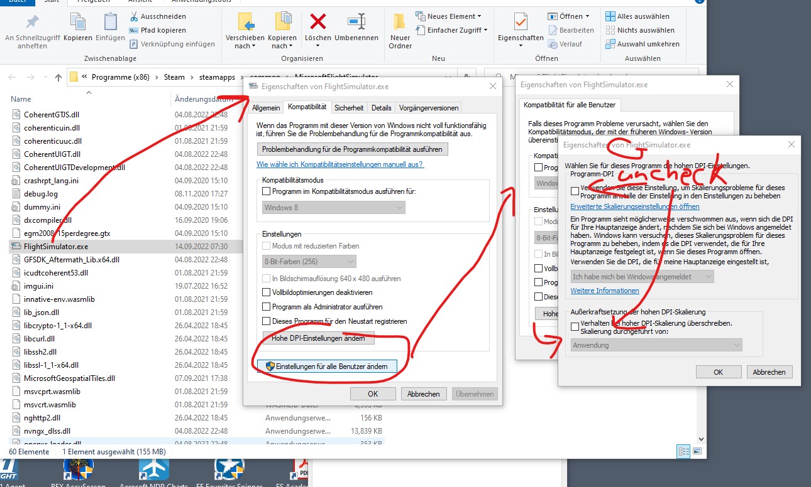The width and height of the screenshot is (811, 487).
Task: Open Erweiterte Skalierungseinstellungen öffnen link
Action: pos(634,206)
